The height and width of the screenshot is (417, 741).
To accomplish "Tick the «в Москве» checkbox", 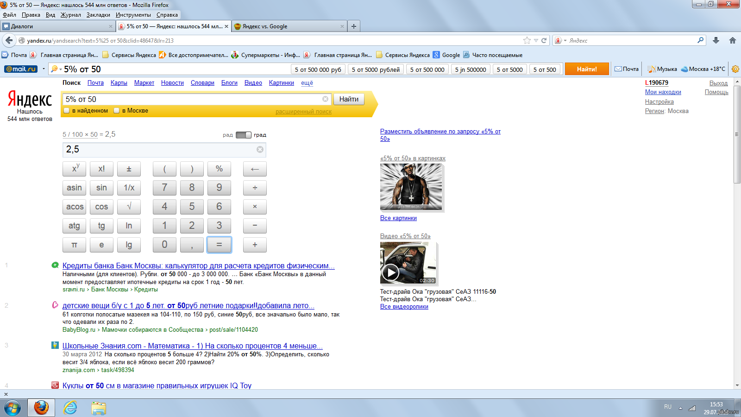I will [x=117, y=111].
